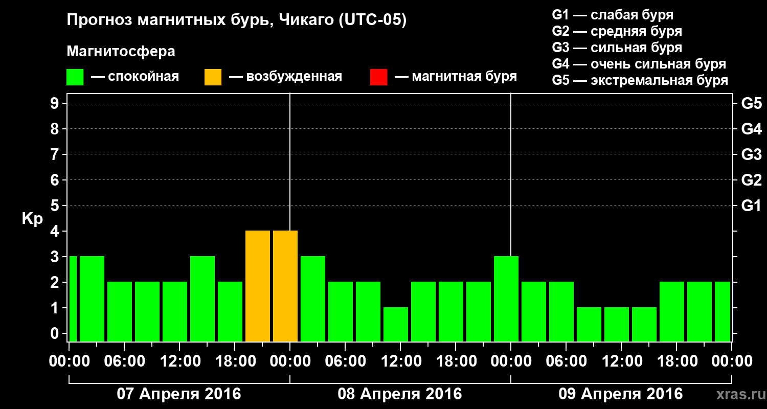
Task: Click the 'Магнитосфера' legend heading
Action: click(121, 52)
